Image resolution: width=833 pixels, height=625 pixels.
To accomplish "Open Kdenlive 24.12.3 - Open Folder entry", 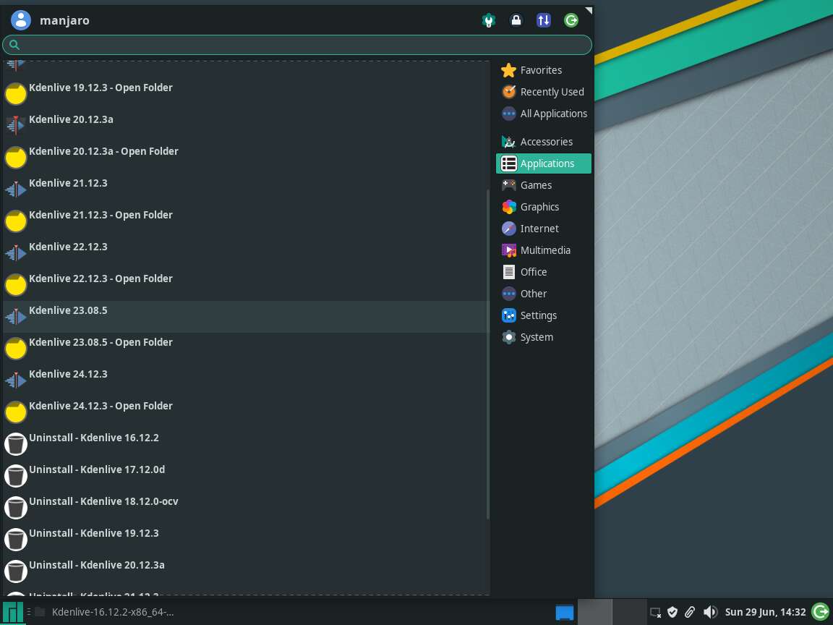I will pyautogui.click(x=246, y=412).
